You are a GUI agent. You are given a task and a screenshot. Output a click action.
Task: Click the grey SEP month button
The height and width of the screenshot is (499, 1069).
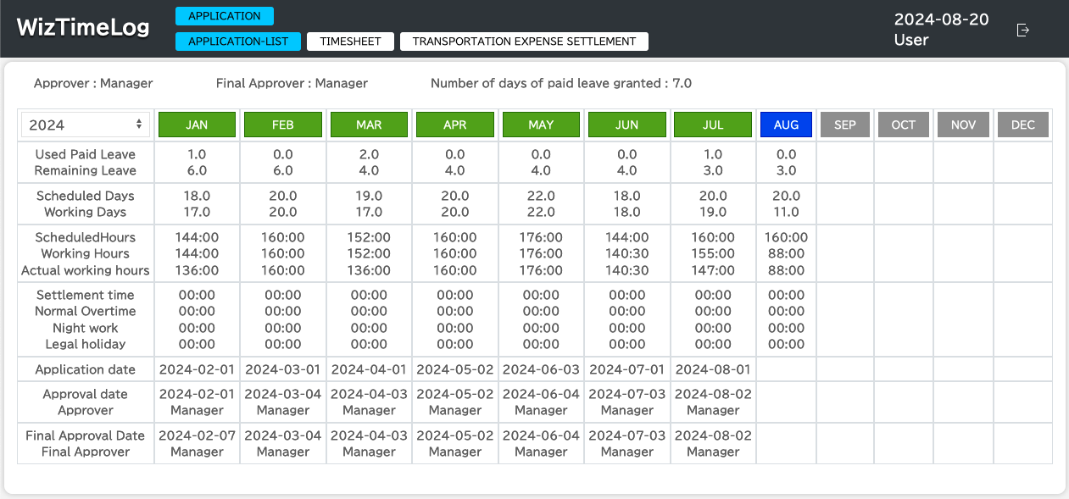[x=845, y=125]
